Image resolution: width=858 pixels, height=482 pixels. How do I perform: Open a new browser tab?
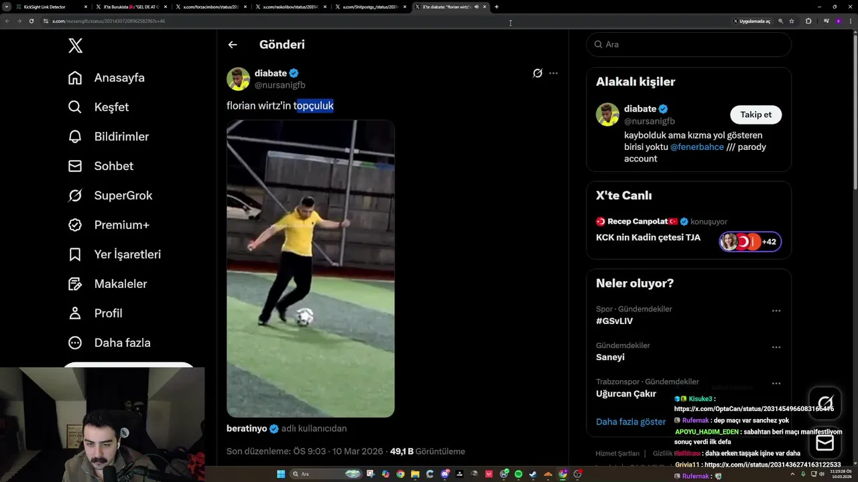tap(497, 7)
